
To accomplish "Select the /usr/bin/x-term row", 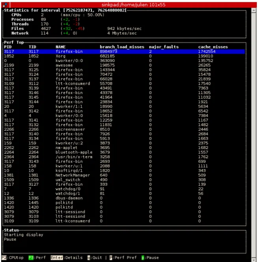I will pos(124,157).
